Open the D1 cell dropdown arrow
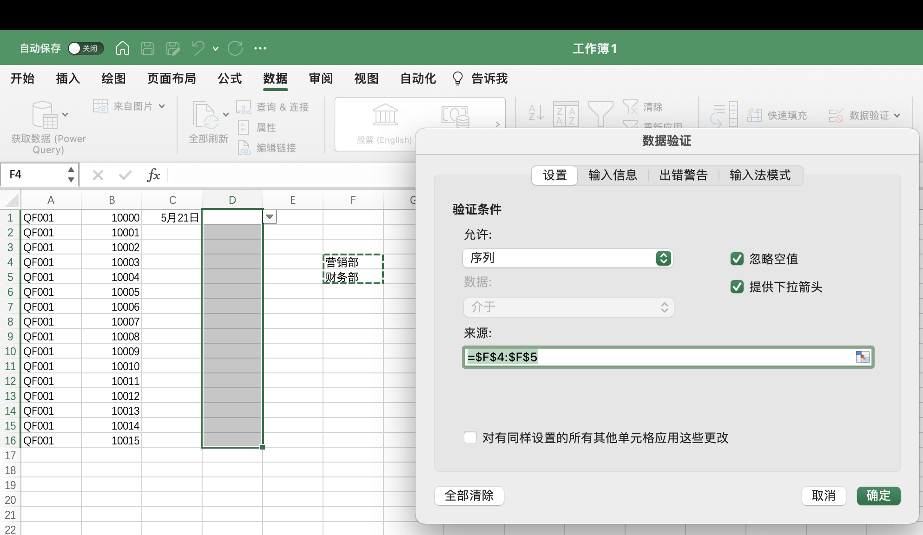 pos(270,217)
